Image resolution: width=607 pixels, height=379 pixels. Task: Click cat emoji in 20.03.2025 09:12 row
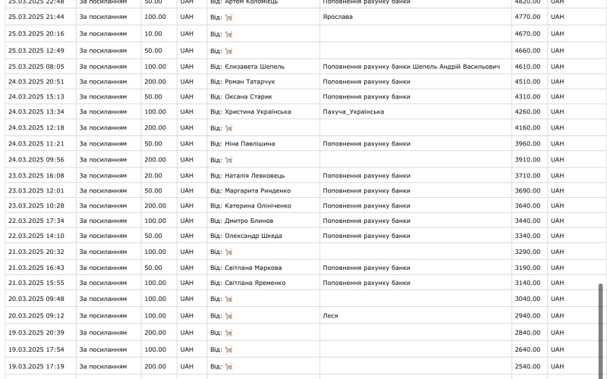(x=229, y=316)
